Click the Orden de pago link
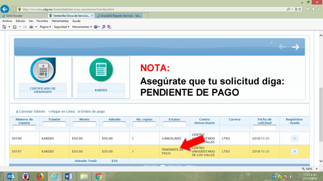Image resolution: width=323 pixels, height=181 pixels. coord(91,112)
